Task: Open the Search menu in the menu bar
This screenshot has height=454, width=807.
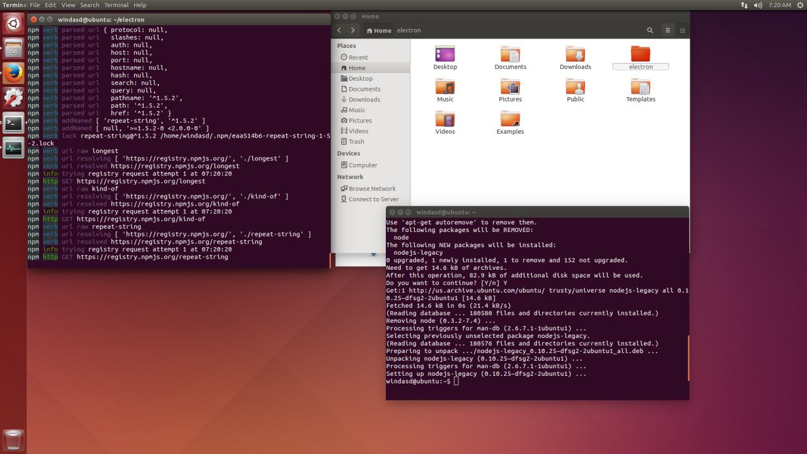Action: [90, 5]
